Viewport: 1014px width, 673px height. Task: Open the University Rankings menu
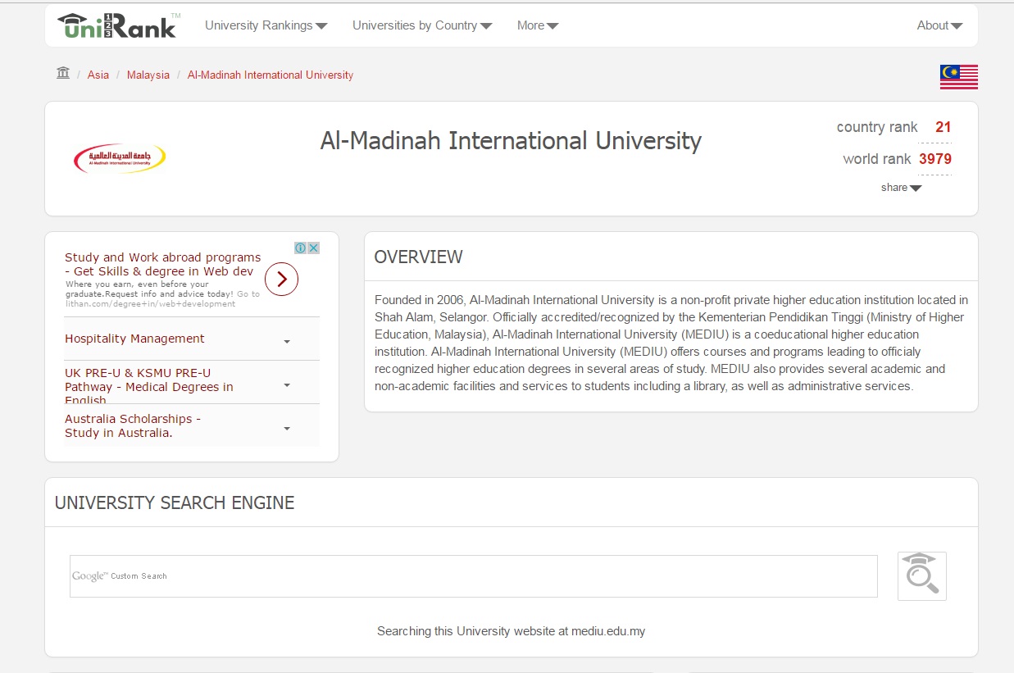(266, 25)
